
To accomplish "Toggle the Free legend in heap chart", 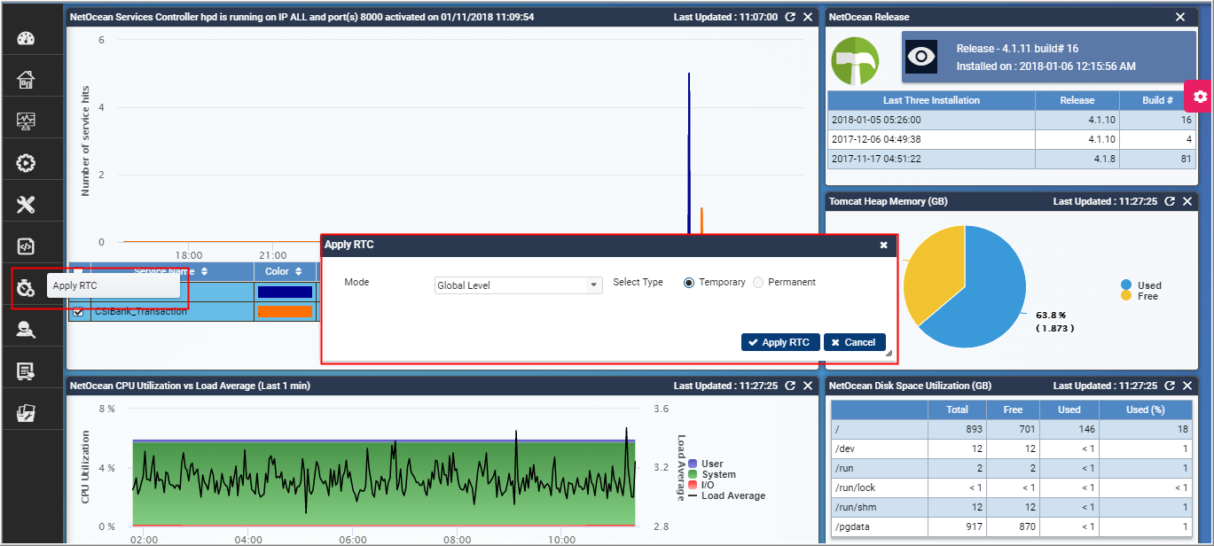I will click(1139, 296).
